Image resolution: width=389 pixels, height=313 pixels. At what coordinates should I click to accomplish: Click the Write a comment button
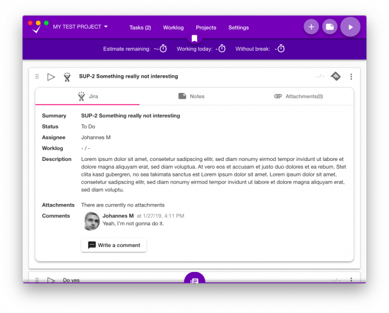click(114, 245)
